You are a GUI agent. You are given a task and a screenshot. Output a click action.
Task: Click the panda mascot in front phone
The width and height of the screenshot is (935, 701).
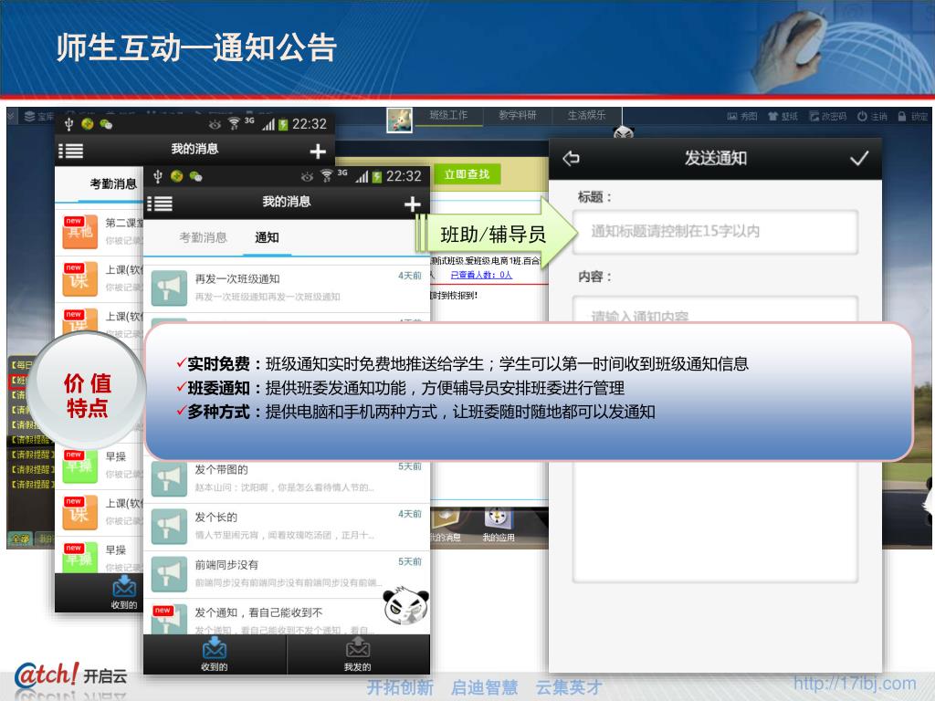406,606
